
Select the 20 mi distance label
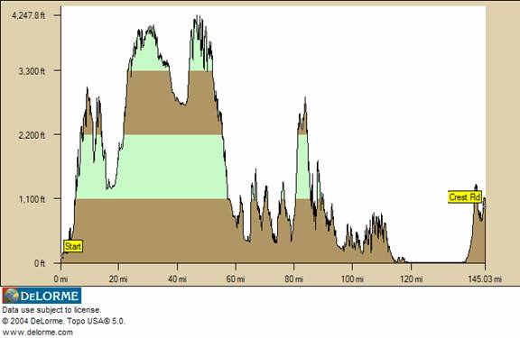118,279
